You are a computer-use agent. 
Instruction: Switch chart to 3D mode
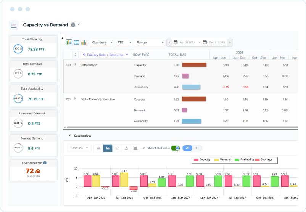pos(197,148)
